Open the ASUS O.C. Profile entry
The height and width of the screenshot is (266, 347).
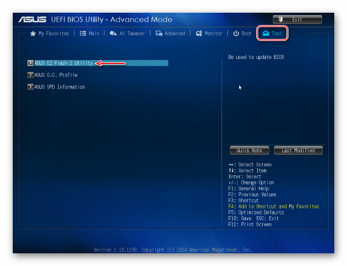point(56,75)
